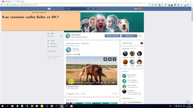Open the Авто video quality dropdown

[114, 83]
